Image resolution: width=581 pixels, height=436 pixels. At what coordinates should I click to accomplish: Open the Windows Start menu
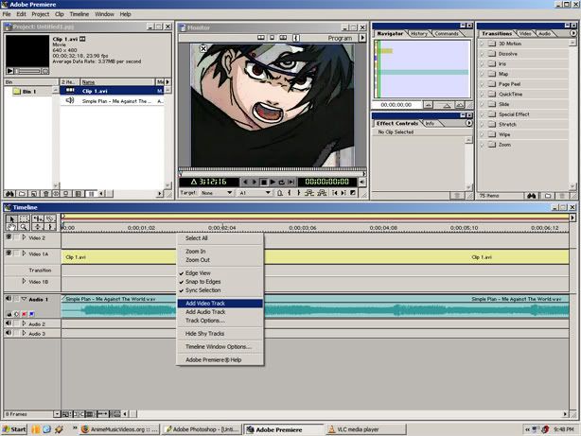[x=14, y=429]
